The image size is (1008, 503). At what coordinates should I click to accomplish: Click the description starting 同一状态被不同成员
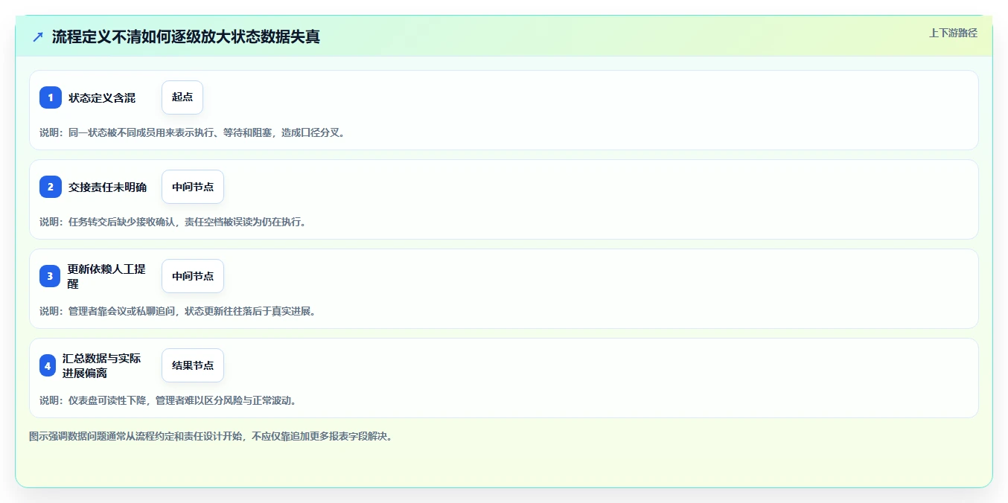(193, 132)
